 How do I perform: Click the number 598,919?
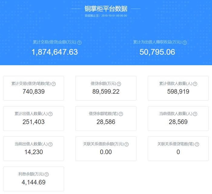point(178,92)
